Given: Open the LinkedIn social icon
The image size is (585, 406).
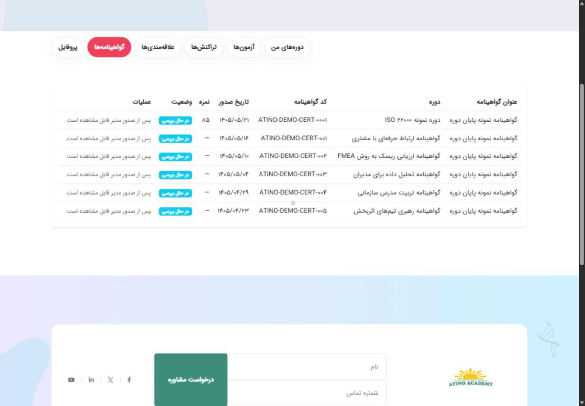Looking at the screenshot, I should coord(91,380).
